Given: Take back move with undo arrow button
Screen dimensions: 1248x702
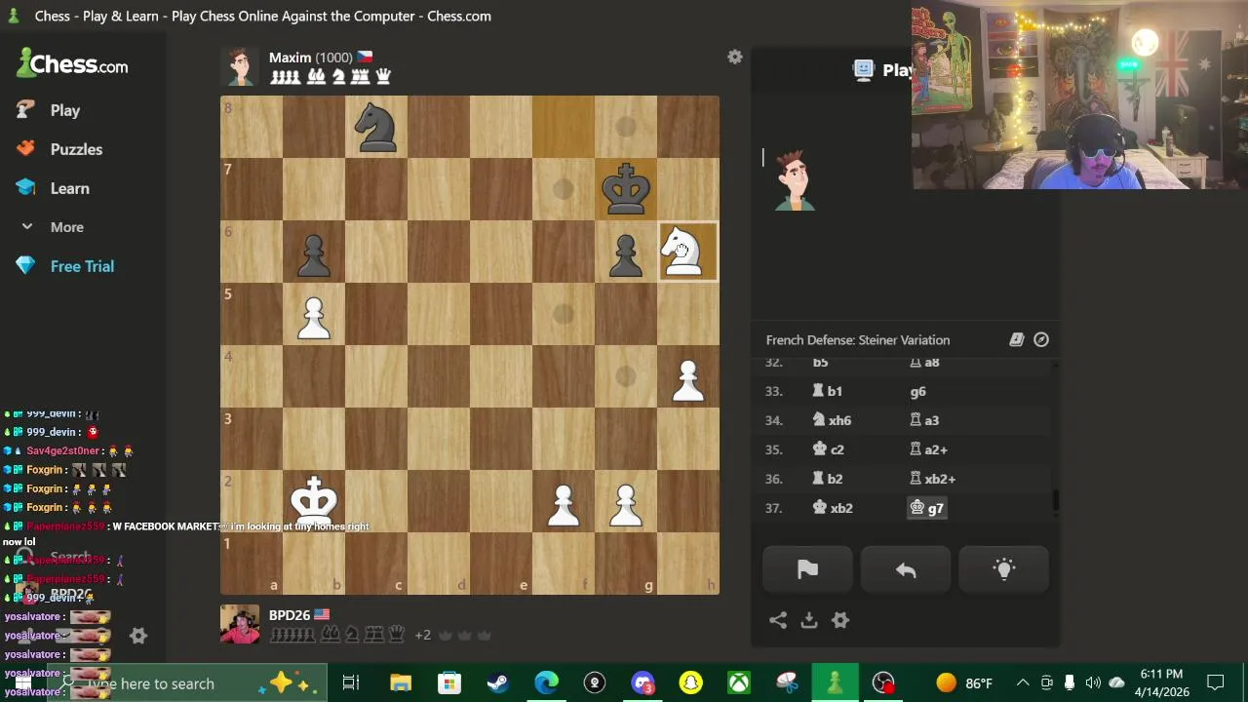Looking at the screenshot, I should coord(906,570).
